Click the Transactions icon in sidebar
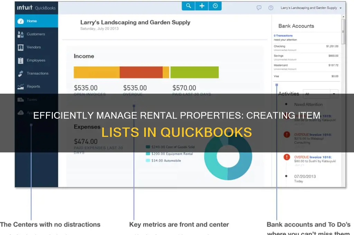Image resolution: width=354 pixels, height=235 pixels. click(x=20, y=74)
